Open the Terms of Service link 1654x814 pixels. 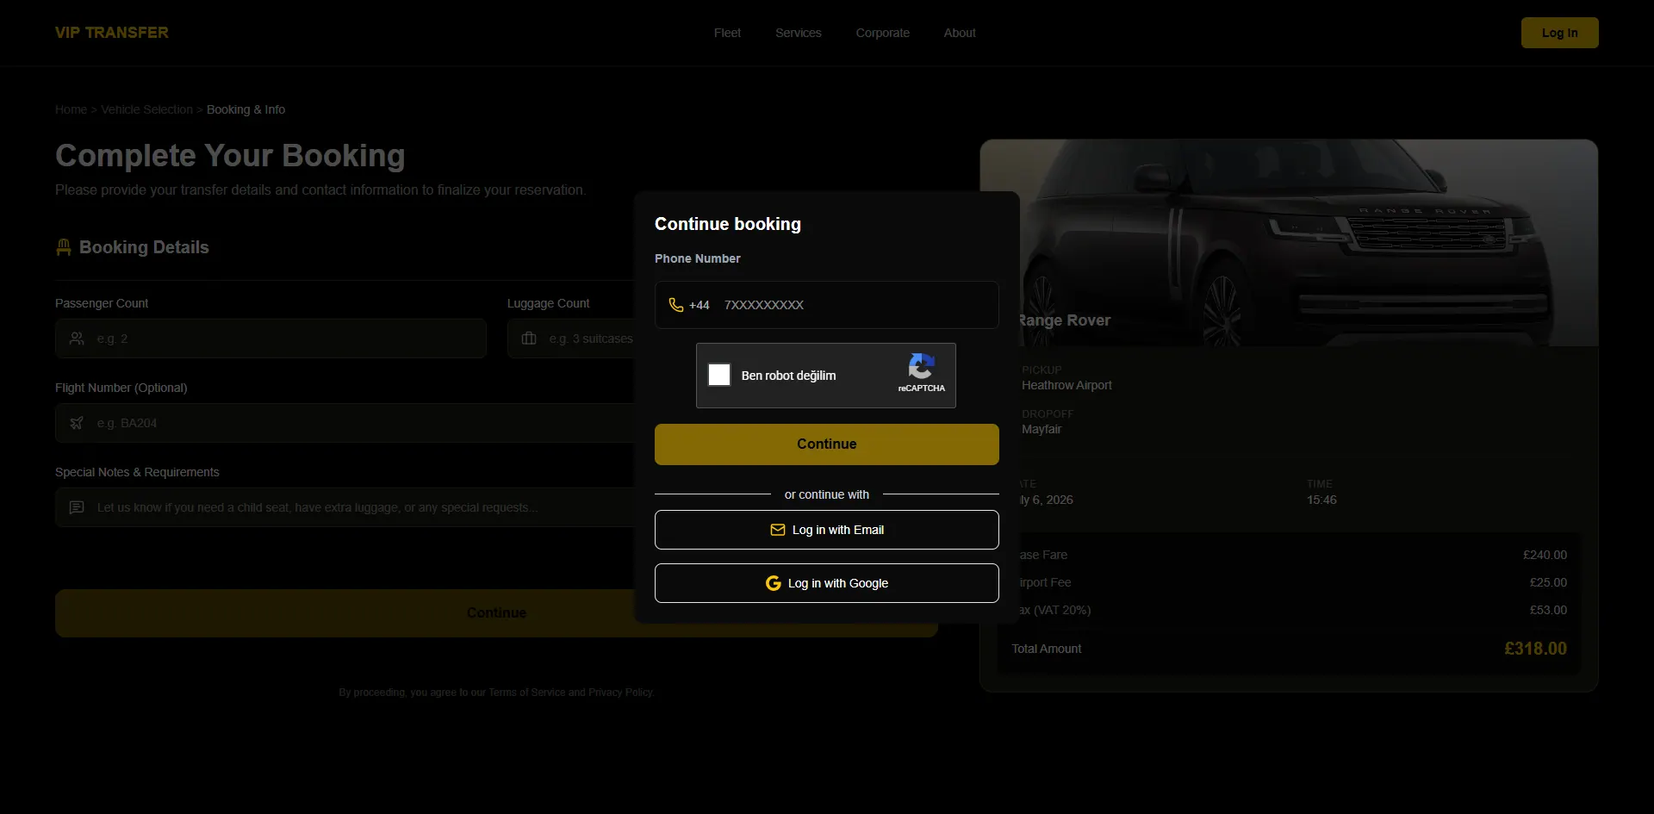pyautogui.click(x=527, y=693)
